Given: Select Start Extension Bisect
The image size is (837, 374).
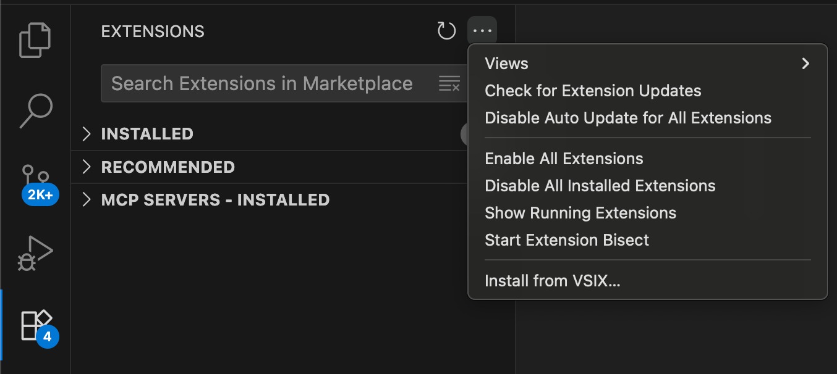Looking at the screenshot, I should pos(567,240).
